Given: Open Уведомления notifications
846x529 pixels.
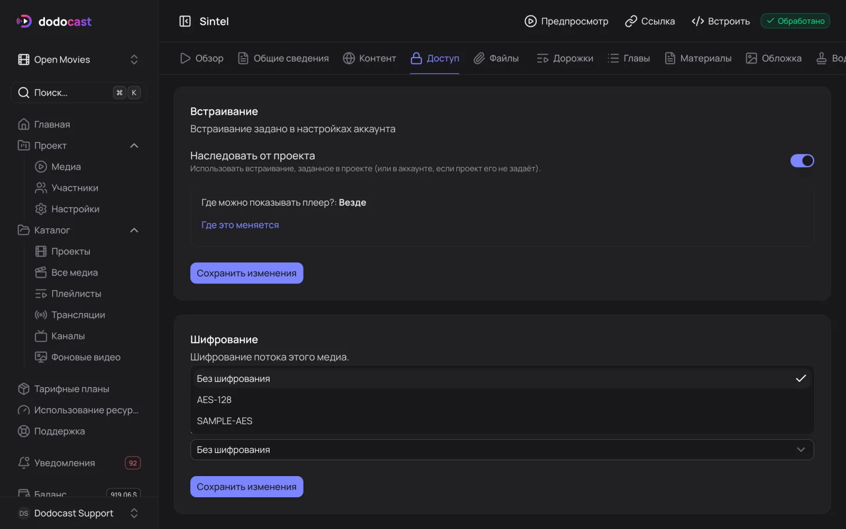Looking at the screenshot, I should point(78,463).
